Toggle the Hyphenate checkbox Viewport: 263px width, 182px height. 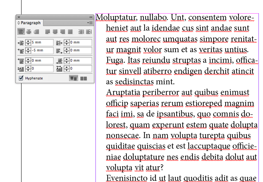(x=21, y=78)
